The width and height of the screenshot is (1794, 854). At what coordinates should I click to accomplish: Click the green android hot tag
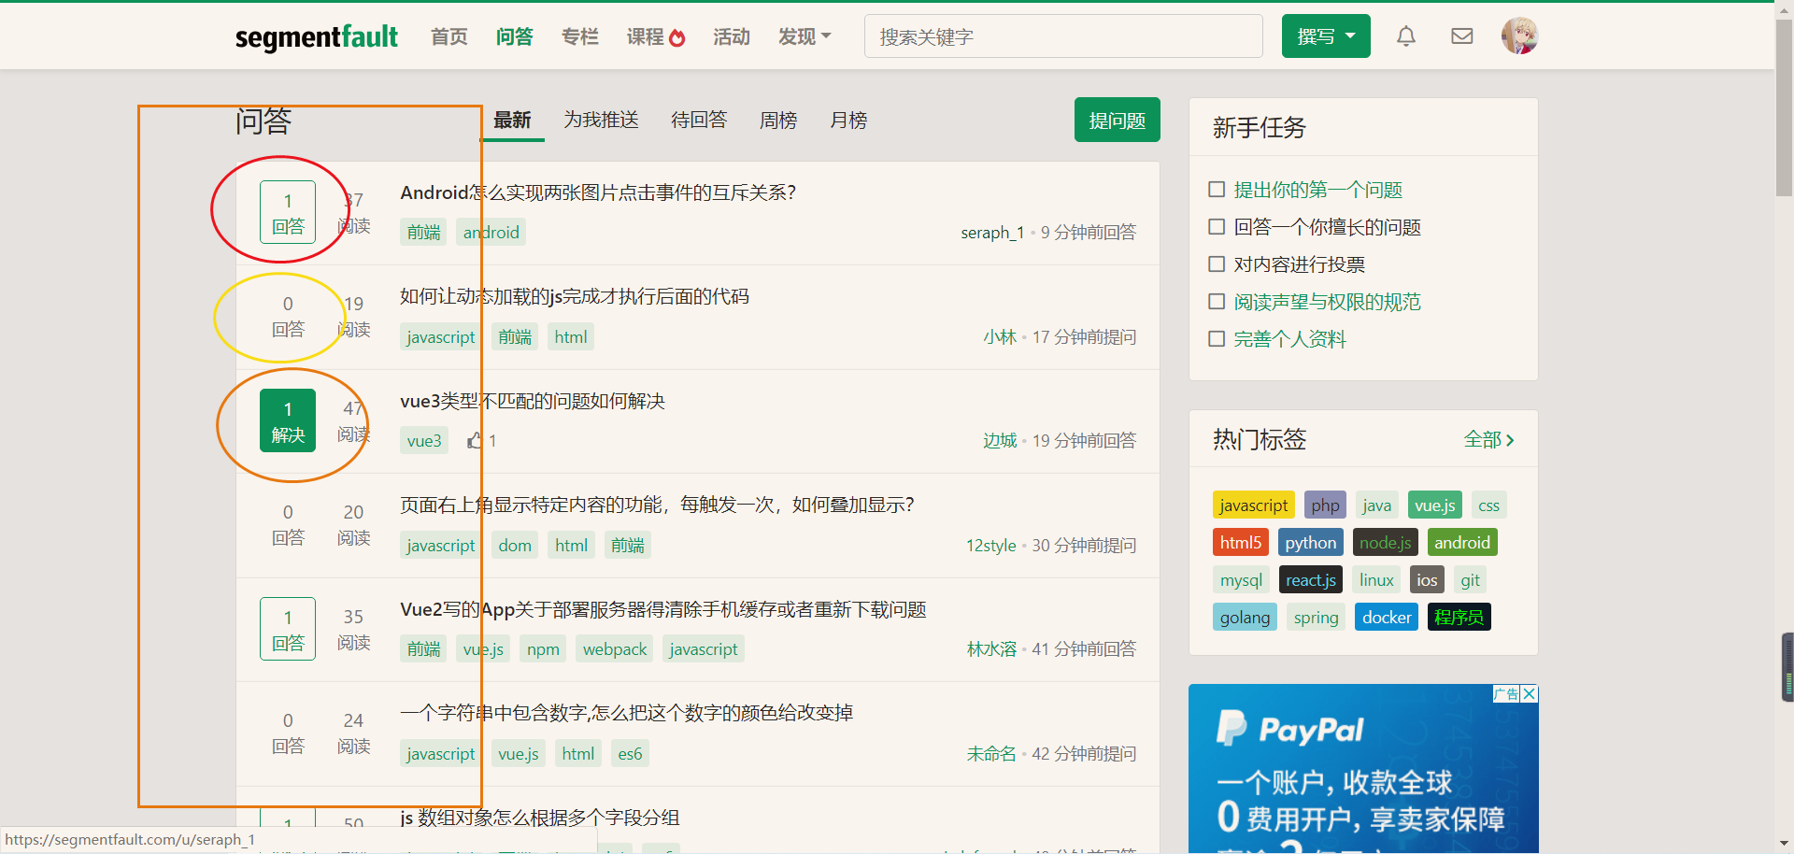[x=1462, y=542]
